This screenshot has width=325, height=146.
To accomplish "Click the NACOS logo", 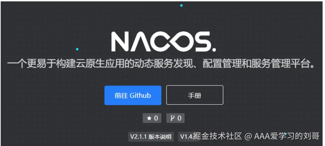I will pyautogui.click(x=164, y=42).
